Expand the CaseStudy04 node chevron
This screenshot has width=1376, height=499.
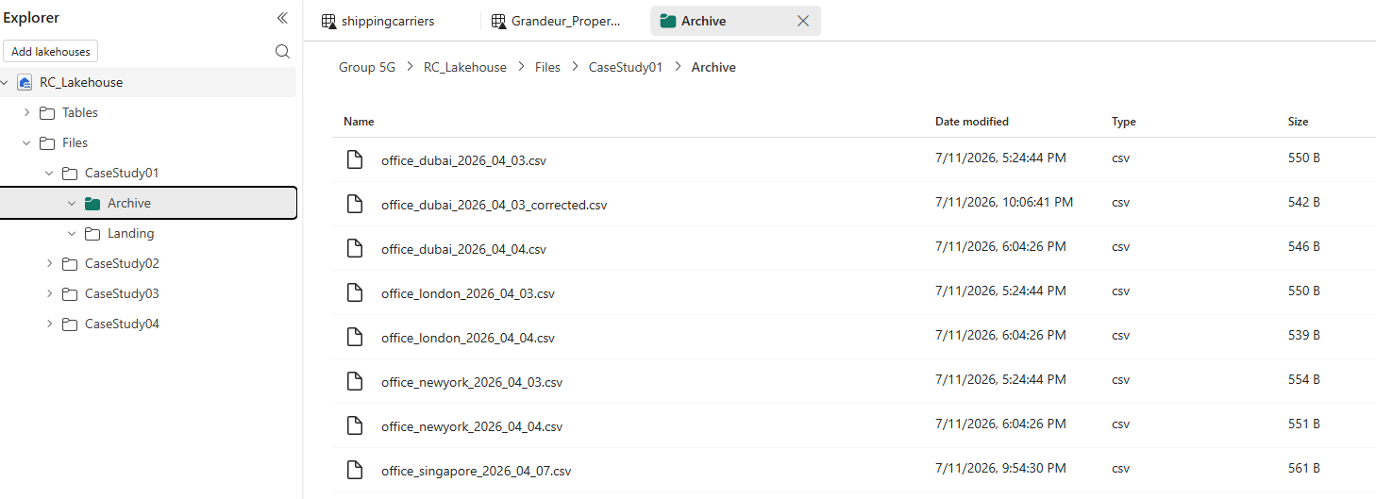coord(49,324)
